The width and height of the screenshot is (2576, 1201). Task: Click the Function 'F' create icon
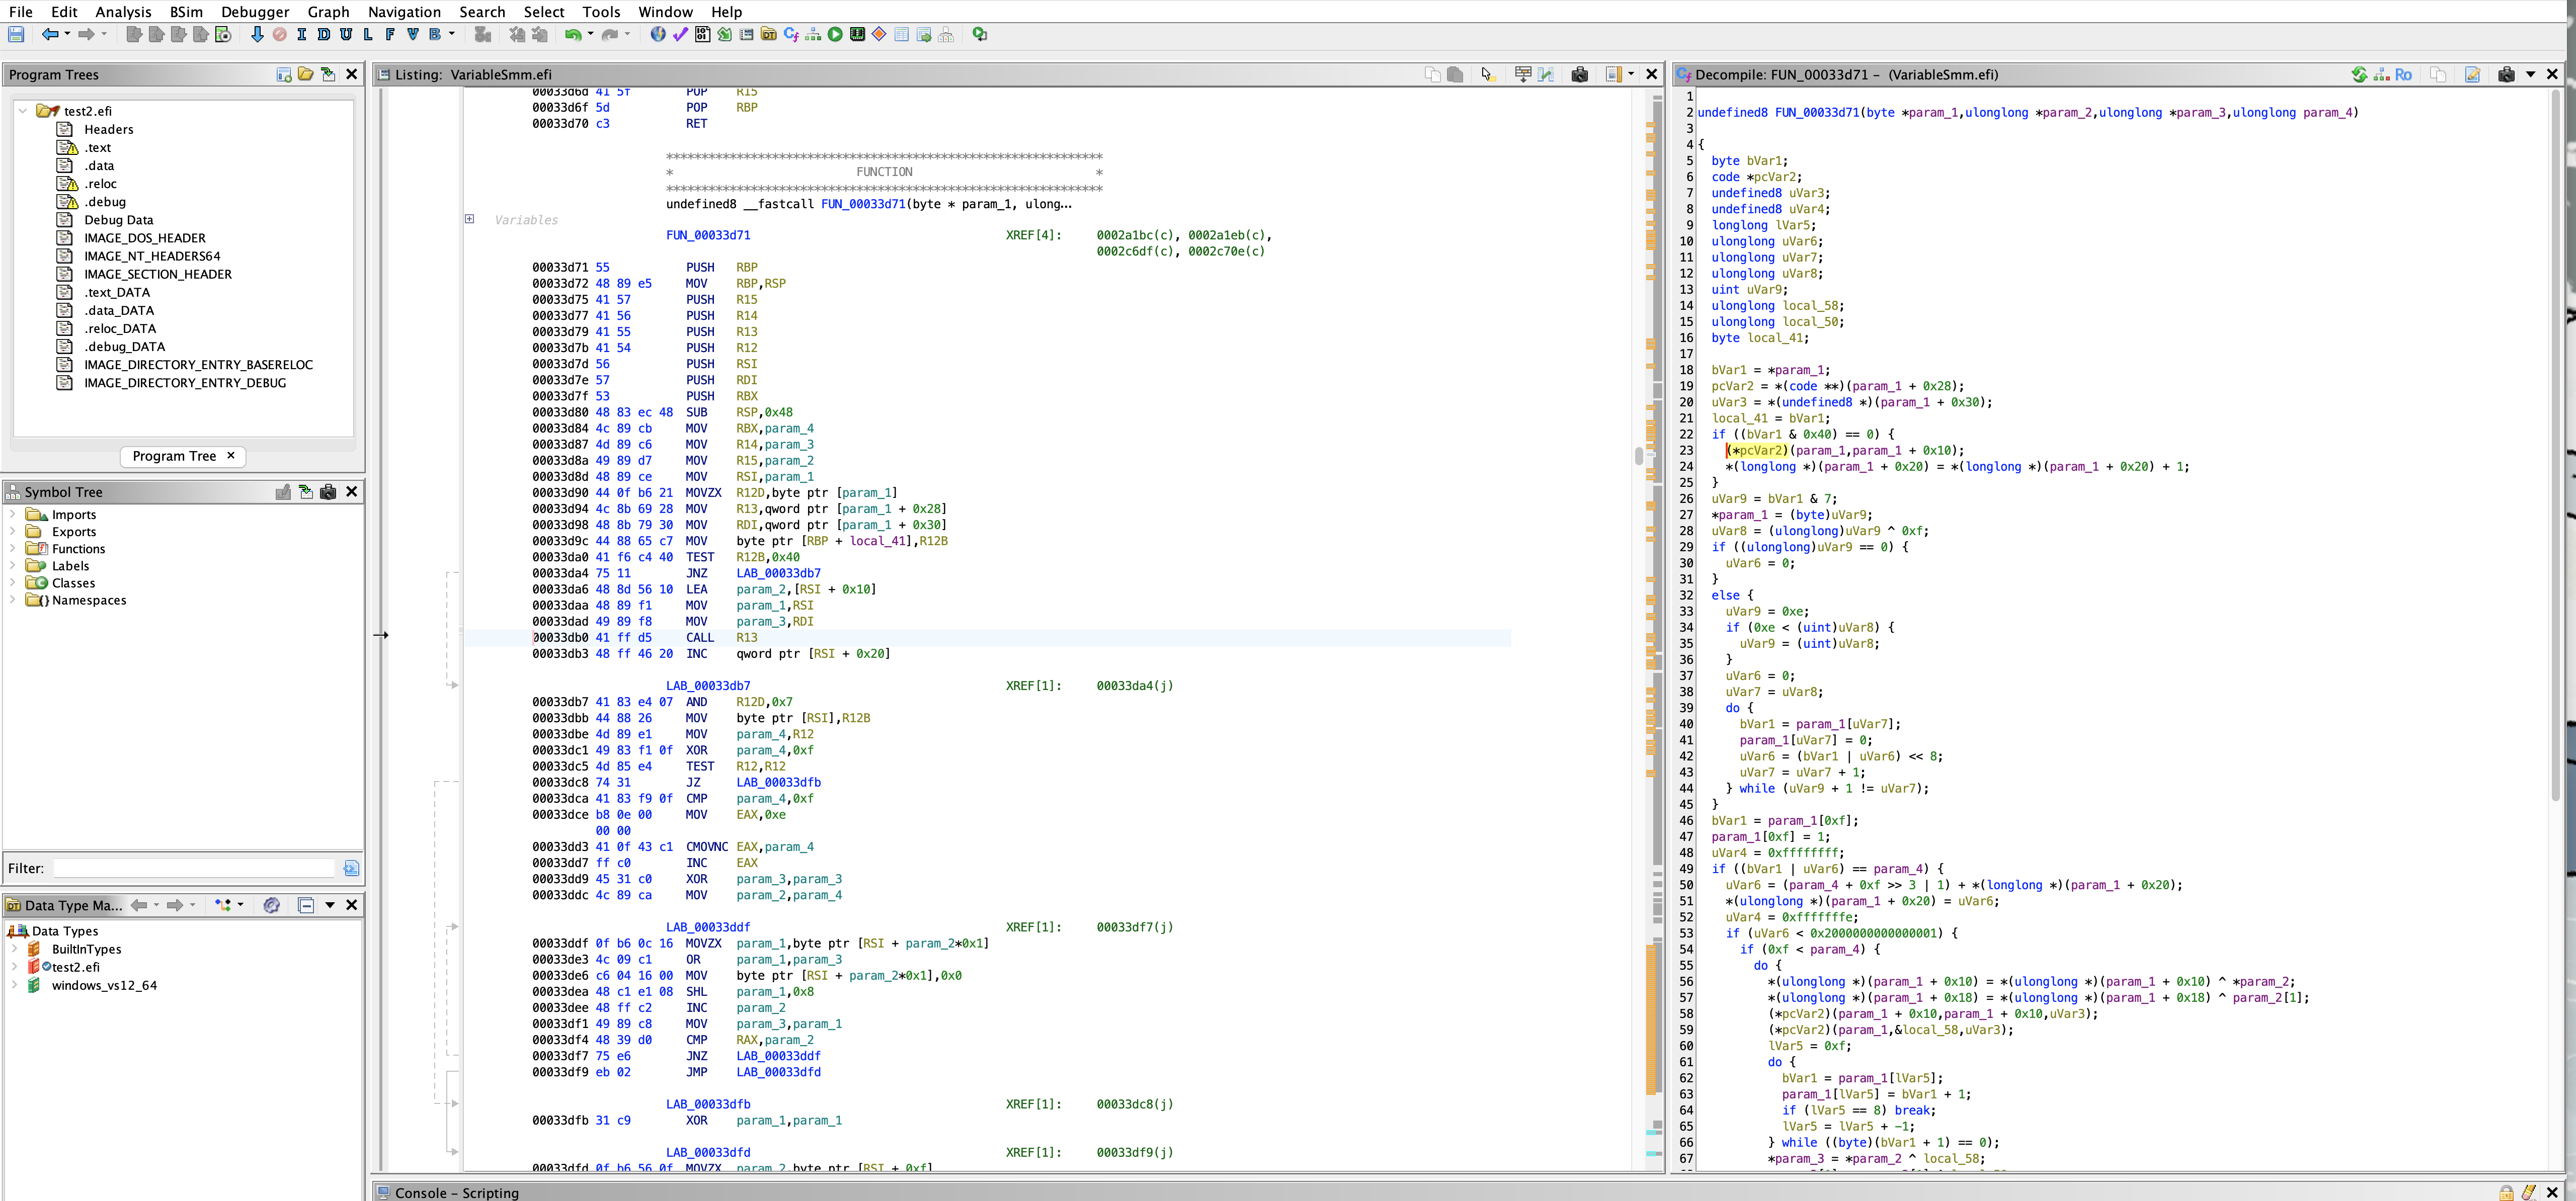[x=390, y=35]
